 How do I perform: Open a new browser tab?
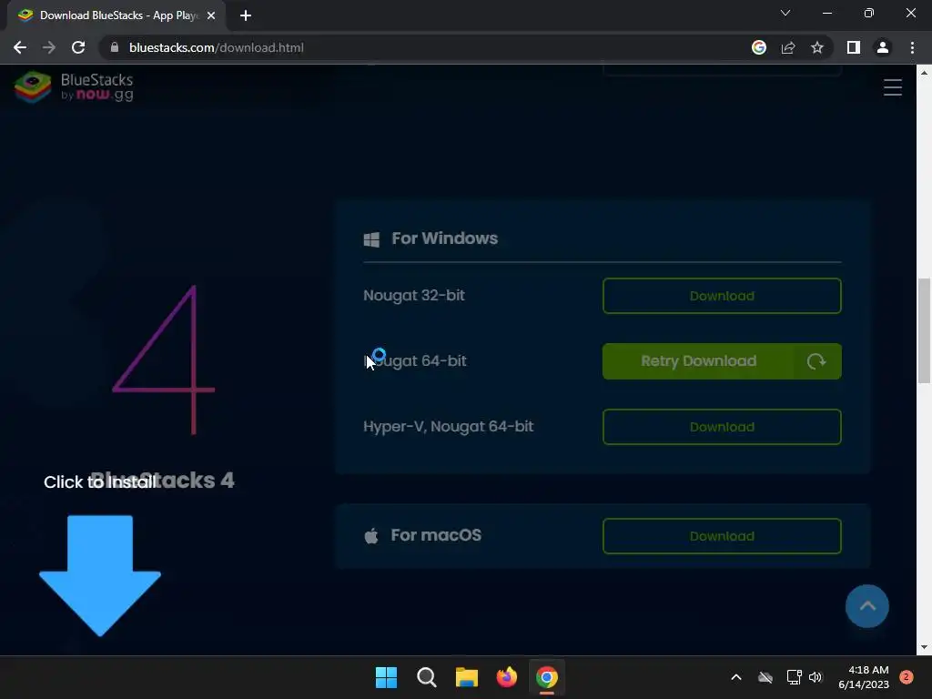click(246, 15)
